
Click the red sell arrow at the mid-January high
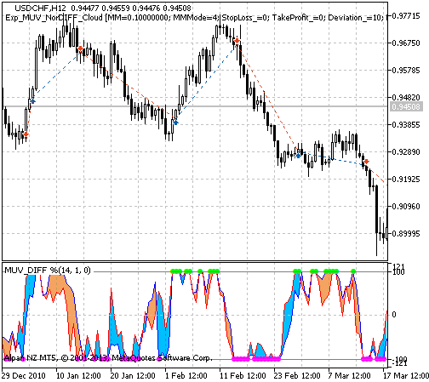[x=80, y=48]
